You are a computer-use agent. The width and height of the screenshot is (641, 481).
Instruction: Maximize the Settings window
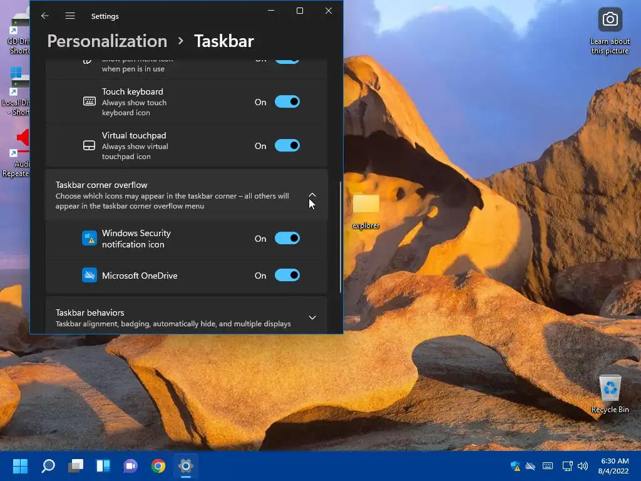(x=300, y=11)
